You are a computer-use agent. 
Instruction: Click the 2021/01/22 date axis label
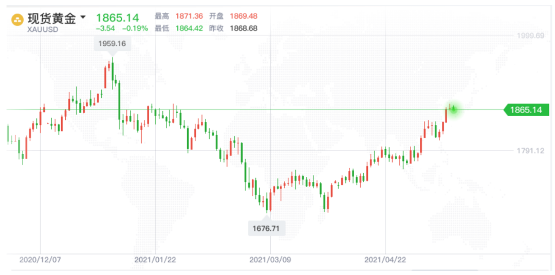click(x=155, y=260)
